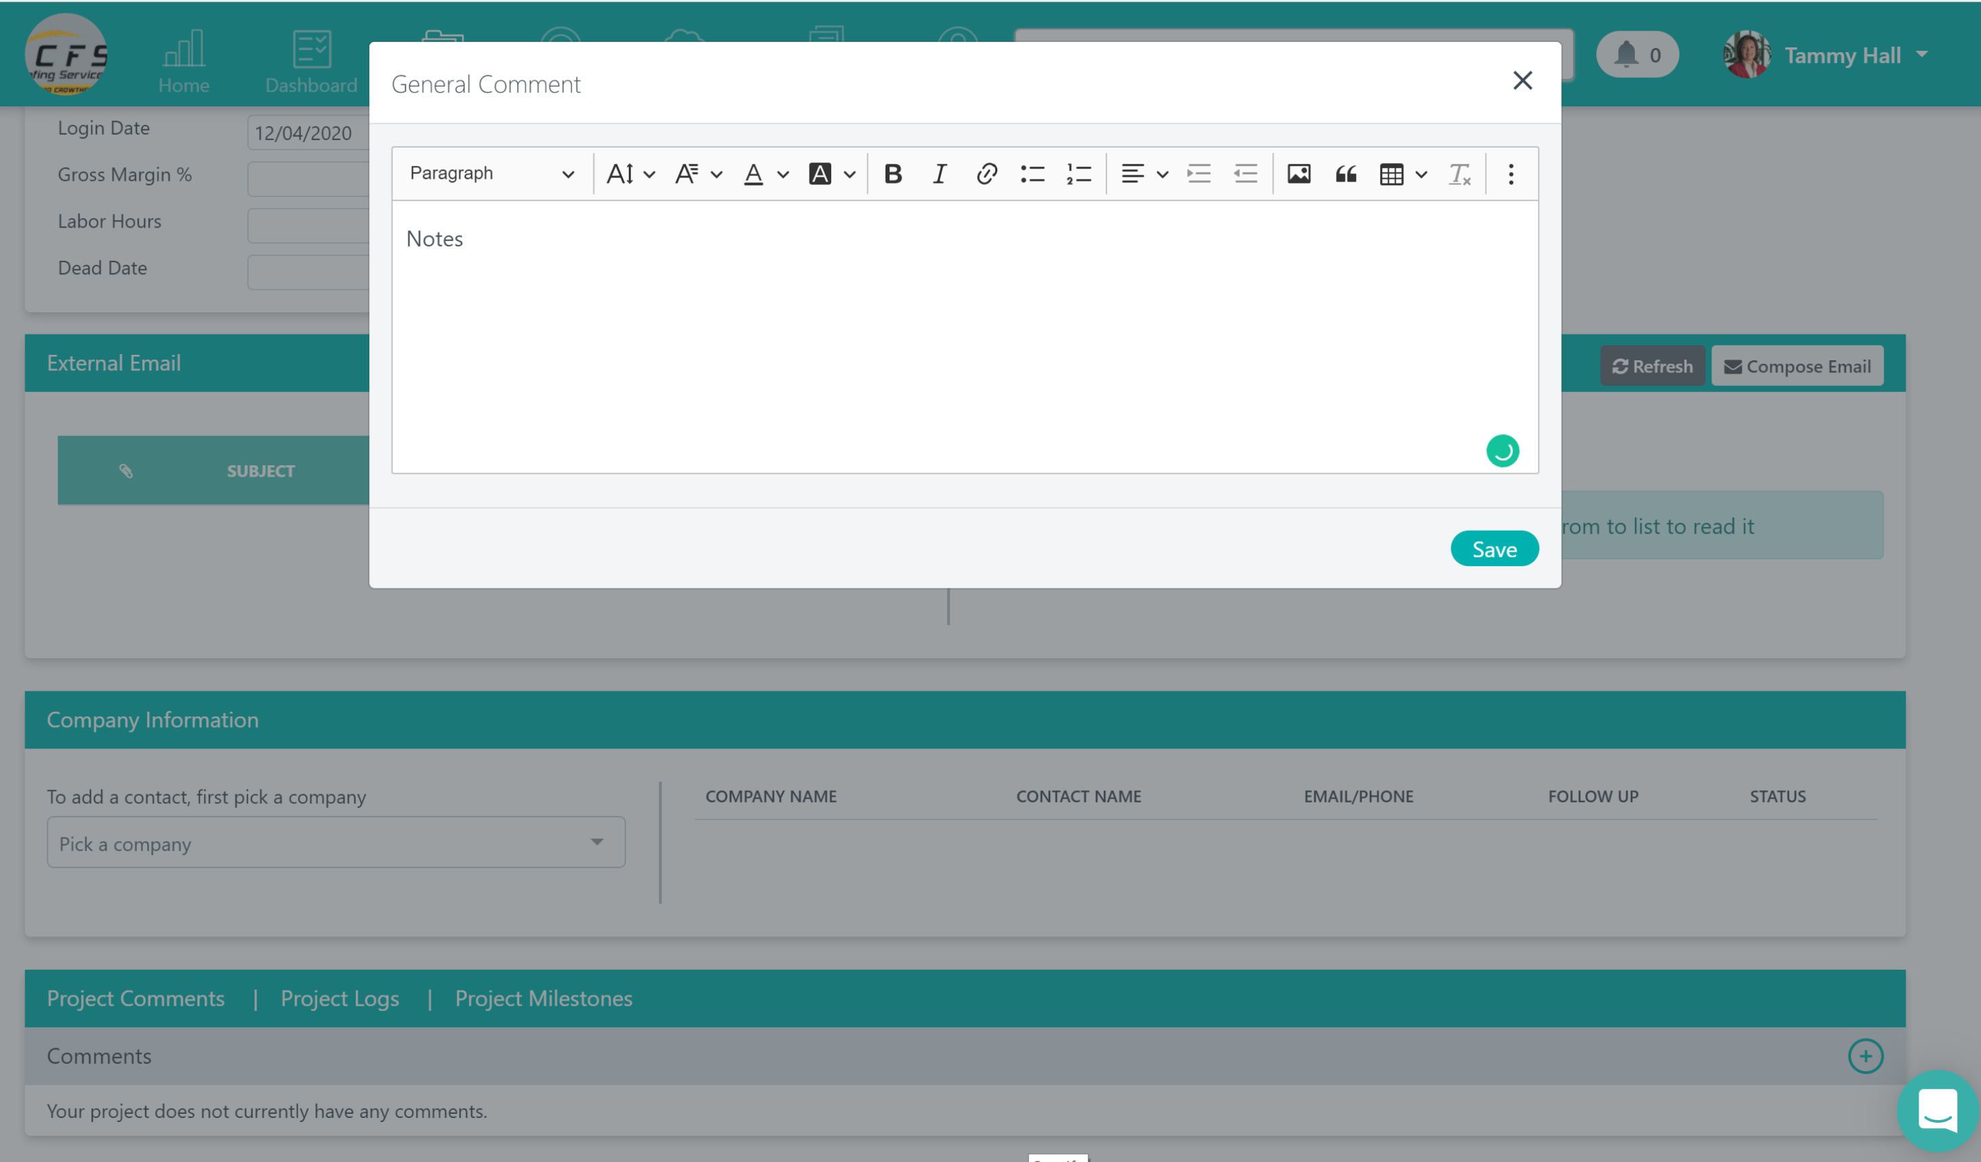Open the text alignment tool
Image resolution: width=1981 pixels, height=1162 pixels.
tap(1132, 173)
